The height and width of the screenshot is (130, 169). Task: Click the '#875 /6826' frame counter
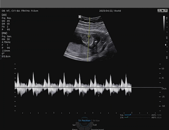[156, 118]
